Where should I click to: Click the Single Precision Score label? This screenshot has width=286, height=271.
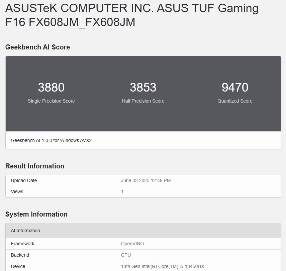51,101
